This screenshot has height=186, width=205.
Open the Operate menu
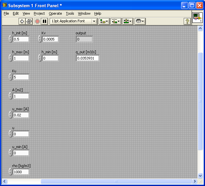coord(55,13)
